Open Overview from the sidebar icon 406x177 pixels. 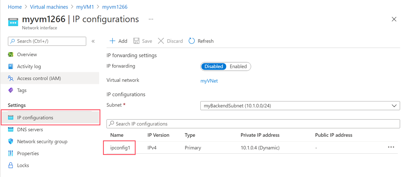[11, 54]
